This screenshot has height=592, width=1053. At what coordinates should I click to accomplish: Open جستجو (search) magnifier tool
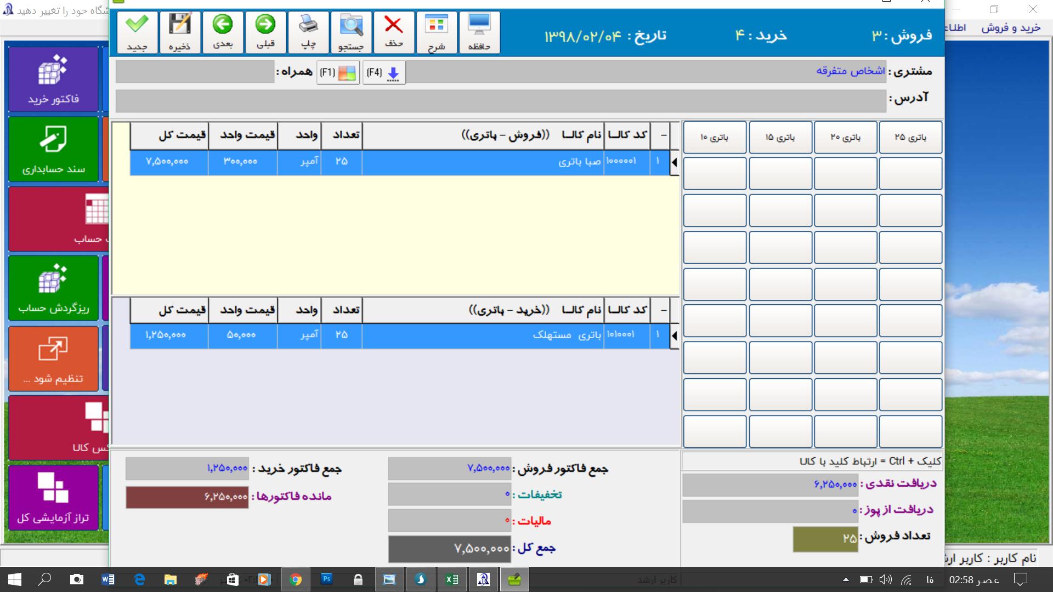pyautogui.click(x=351, y=33)
